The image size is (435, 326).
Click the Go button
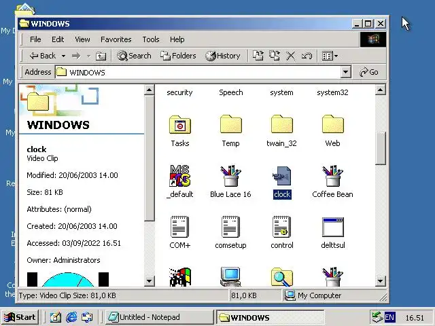click(369, 72)
